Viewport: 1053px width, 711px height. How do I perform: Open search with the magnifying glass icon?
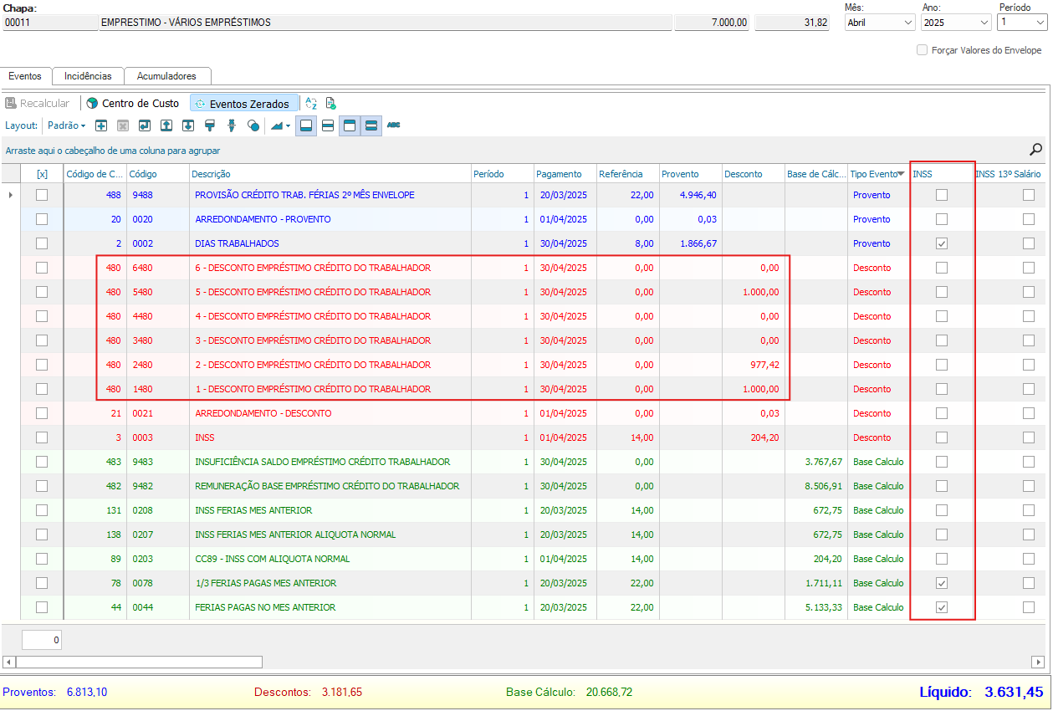pos(1035,150)
